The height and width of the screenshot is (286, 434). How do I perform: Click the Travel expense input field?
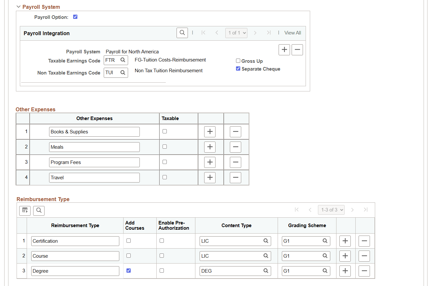tap(94, 178)
